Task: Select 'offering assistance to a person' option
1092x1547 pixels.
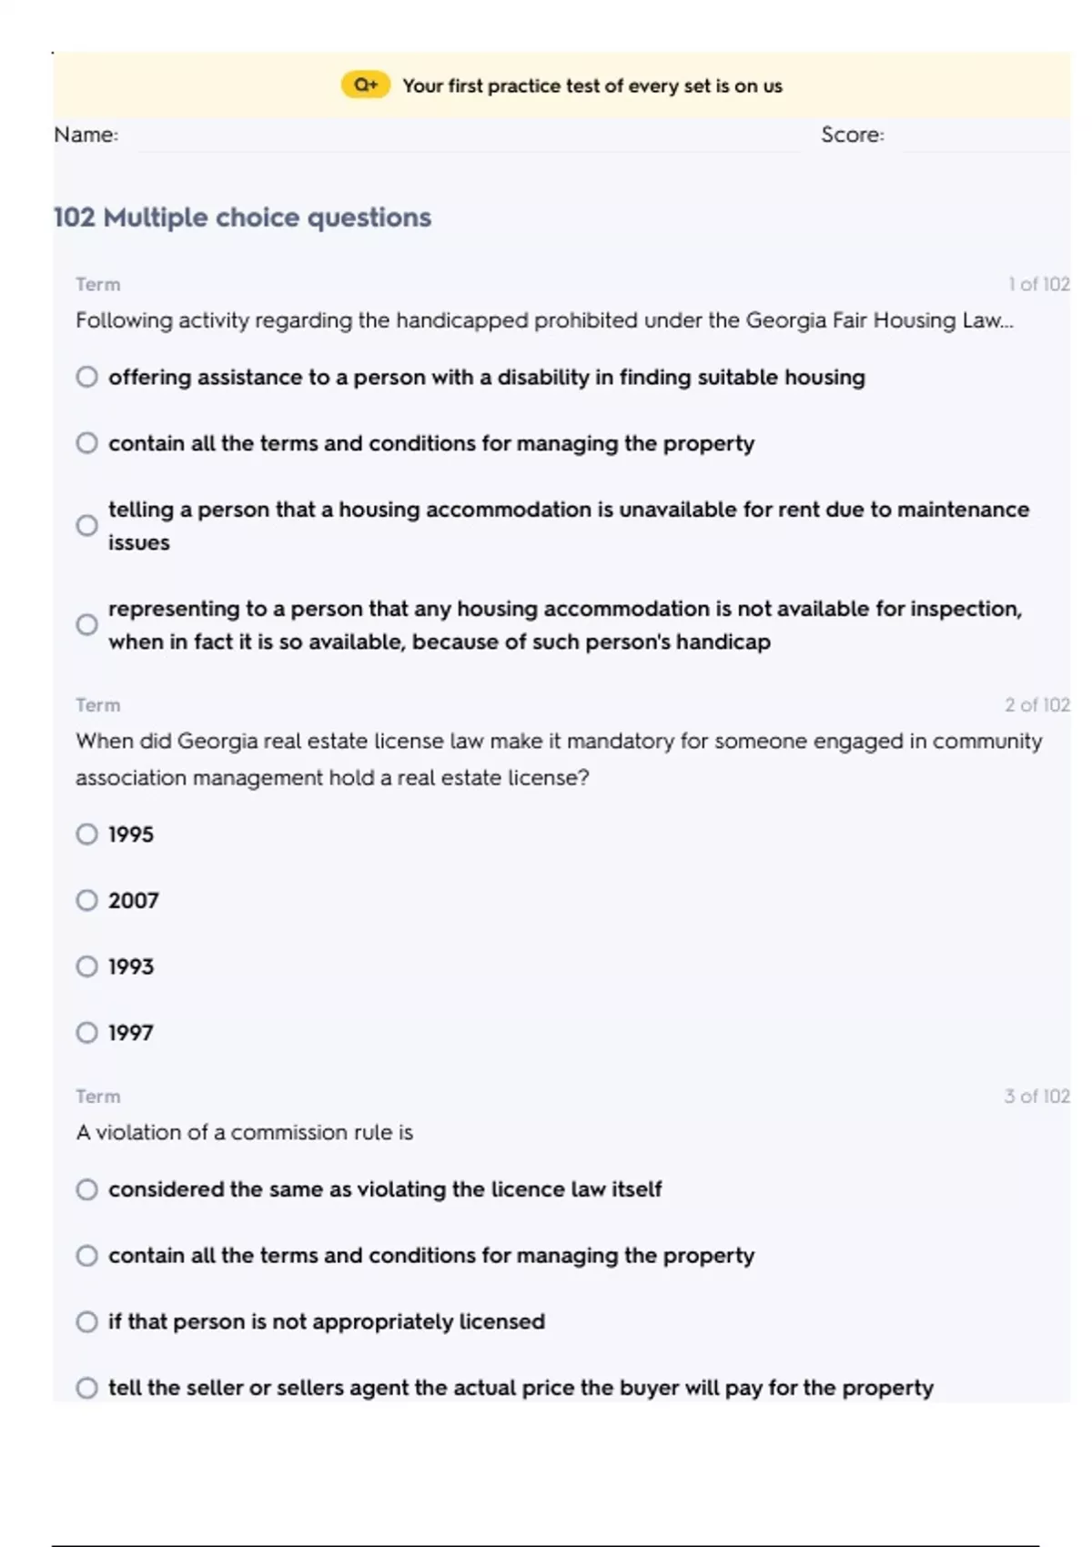Action: (87, 377)
